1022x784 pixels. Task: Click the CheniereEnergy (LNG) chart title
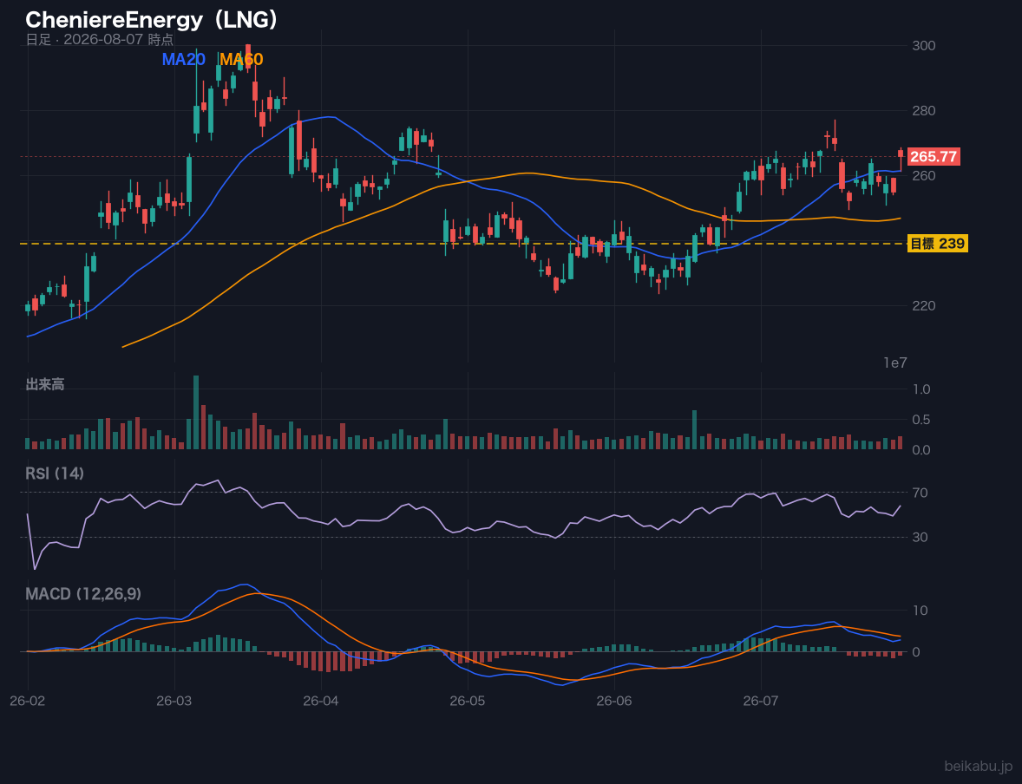[153, 20]
